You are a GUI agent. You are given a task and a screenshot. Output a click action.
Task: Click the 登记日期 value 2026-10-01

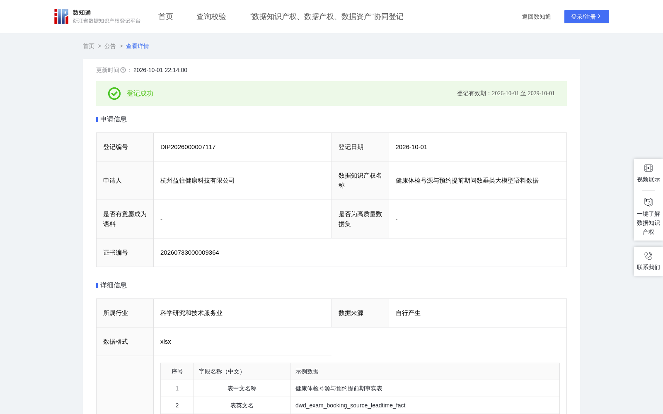pos(411,147)
